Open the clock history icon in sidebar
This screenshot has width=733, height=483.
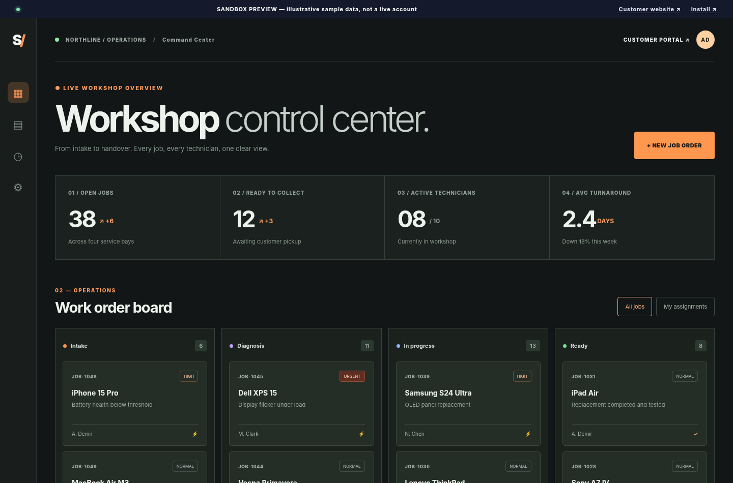(18, 157)
